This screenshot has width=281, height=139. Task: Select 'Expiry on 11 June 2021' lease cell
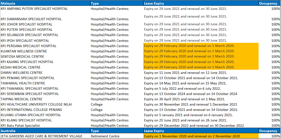click(201, 73)
